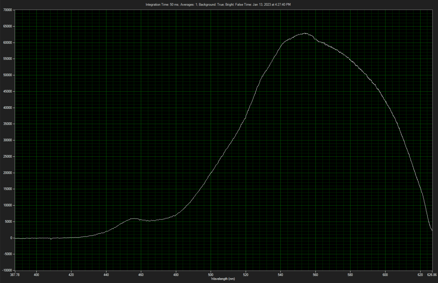
Task: Click the 65000 intensity tick label
Action: pos(7,26)
